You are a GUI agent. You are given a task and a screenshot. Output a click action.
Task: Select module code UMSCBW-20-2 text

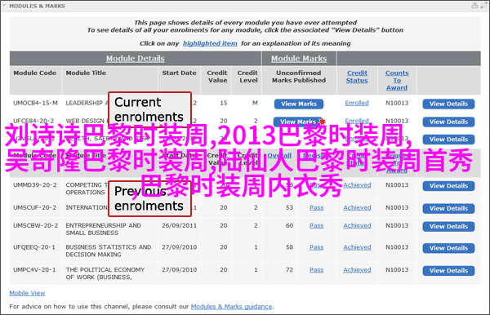(x=35, y=225)
